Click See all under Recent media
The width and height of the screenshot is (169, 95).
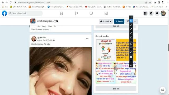click(x=116, y=89)
